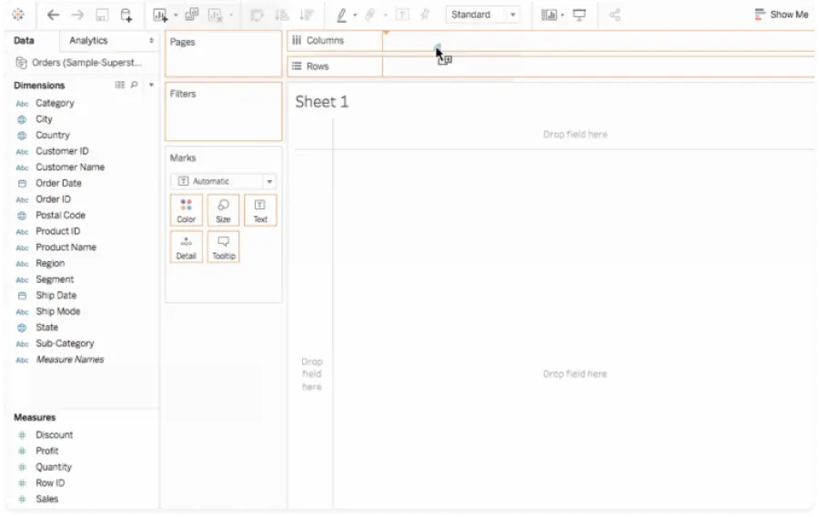The width and height of the screenshot is (819, 517).
Task: Open the Dimensions header dropdown menu
Action: 151,85
